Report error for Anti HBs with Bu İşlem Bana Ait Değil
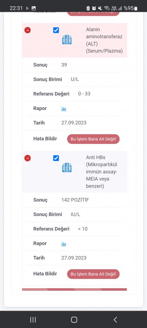The height and width of the screenshot is (328, 147). coord(93,274)
